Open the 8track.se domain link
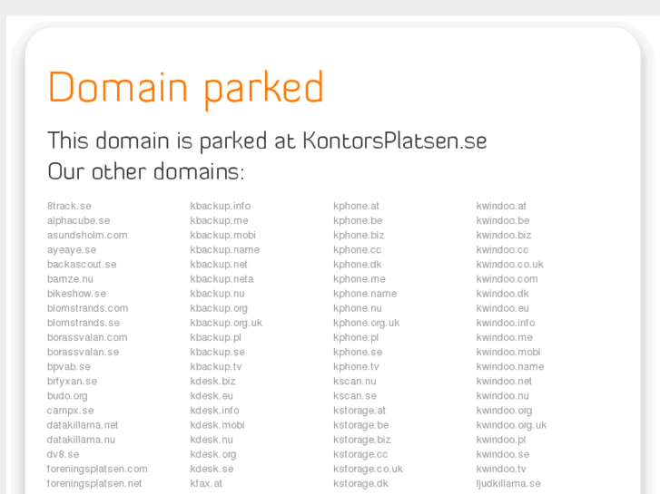660x494 pixels. (69, 206)
